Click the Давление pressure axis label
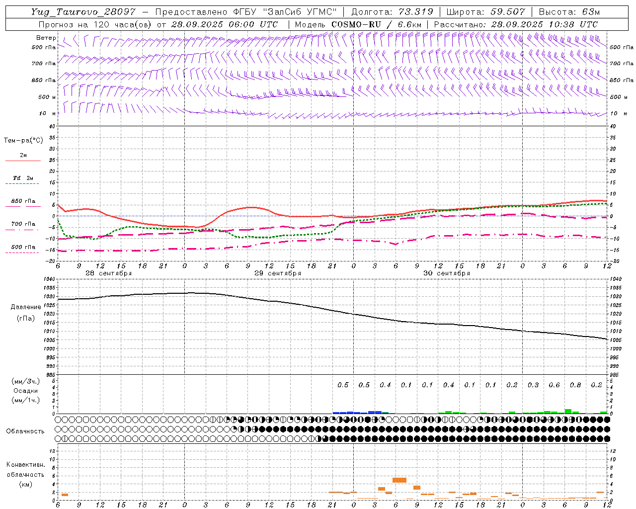Screen dimensions: 636x509 [x=26, y=307]
